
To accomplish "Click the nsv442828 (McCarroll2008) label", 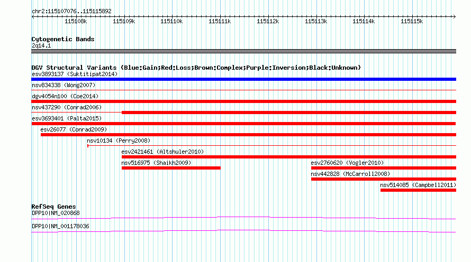I will click(x=350, y=174).
